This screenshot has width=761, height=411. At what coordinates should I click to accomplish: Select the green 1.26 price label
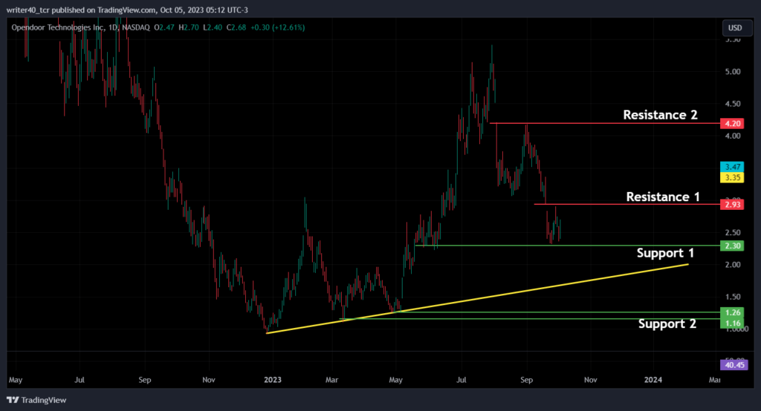click(x=732, y=312)
